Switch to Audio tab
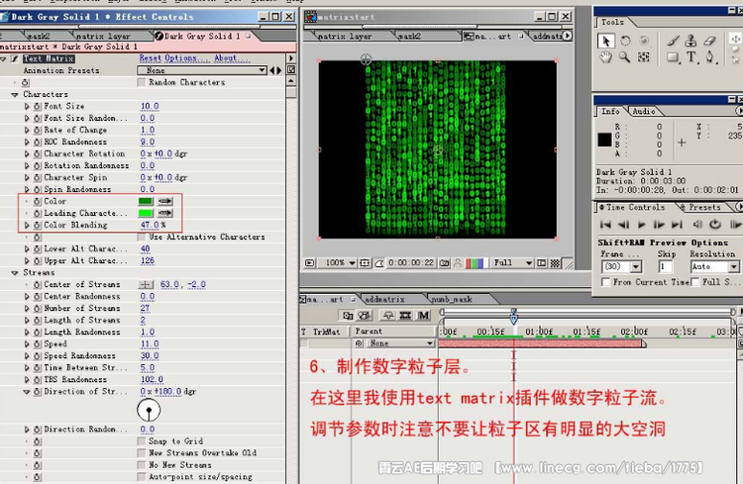 coord(644,111)
